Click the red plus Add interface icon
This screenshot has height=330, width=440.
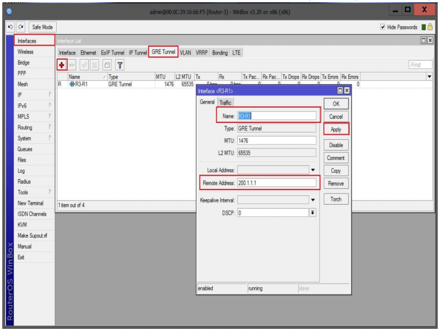[x=61, y=65]
